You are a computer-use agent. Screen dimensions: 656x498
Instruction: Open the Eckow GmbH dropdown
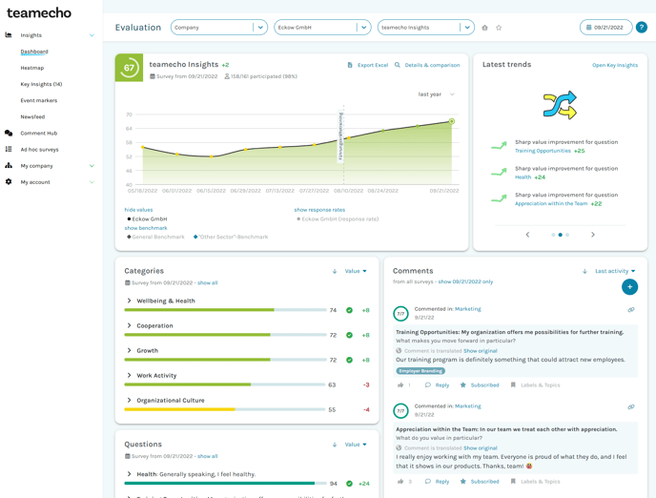tap(322, 28)
